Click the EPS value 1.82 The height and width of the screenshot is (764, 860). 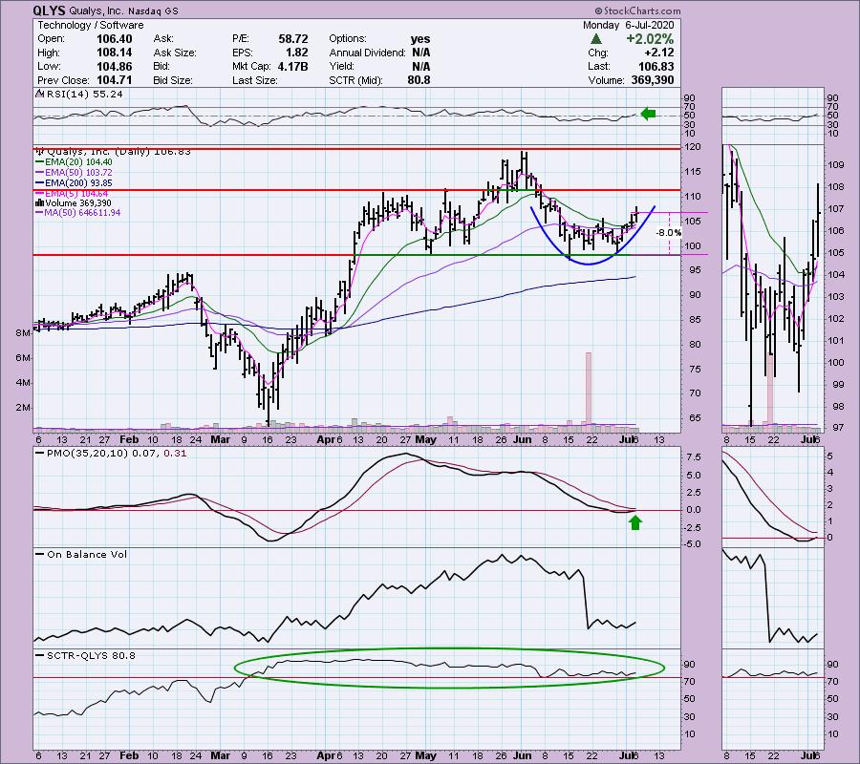(297, 53)
